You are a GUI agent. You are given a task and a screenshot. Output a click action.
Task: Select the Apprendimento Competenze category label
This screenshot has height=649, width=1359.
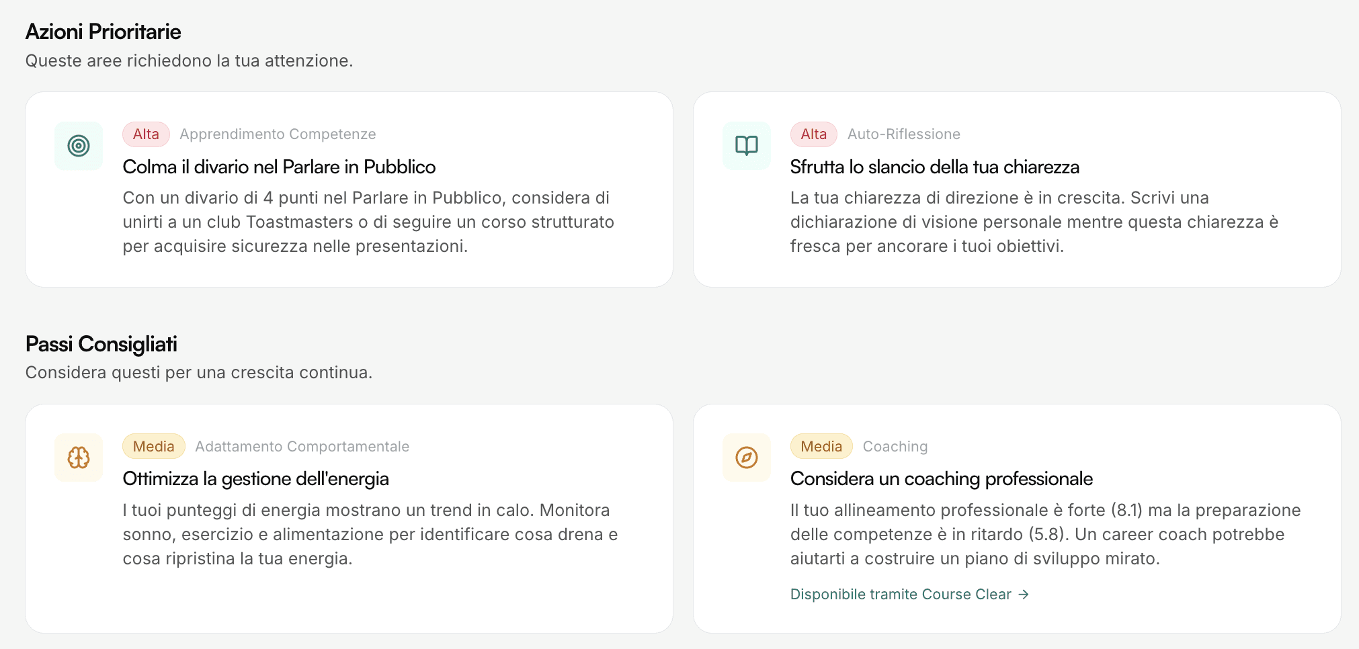[278, 134]
